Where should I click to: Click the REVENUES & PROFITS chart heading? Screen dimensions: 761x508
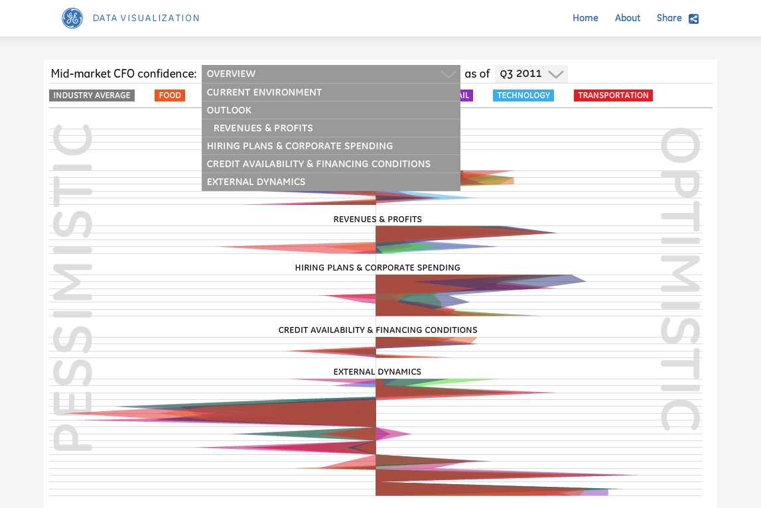click(x=378, y=220)
